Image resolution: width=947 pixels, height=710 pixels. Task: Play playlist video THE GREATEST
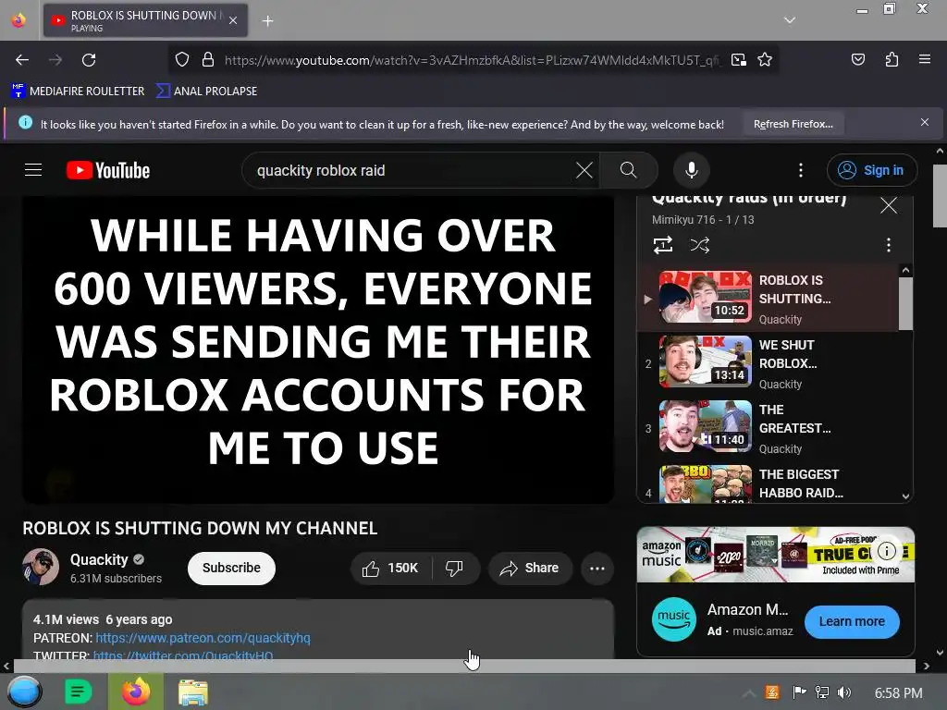click(768, 427)
